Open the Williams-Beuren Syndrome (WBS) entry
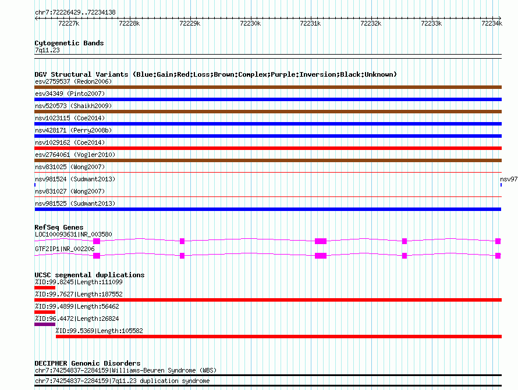Screen dimensions: 518x390 (x=126, y=371)
